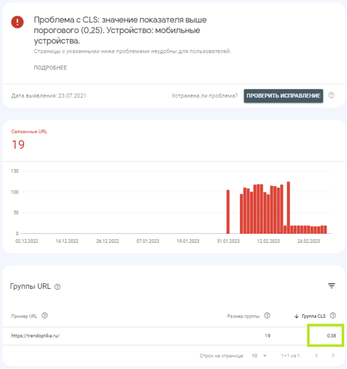
Task: Open rows per page dropdown showing 10
Action: [259, 356]
